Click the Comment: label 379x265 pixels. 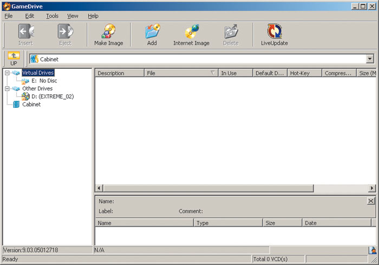tap(191, 211)
